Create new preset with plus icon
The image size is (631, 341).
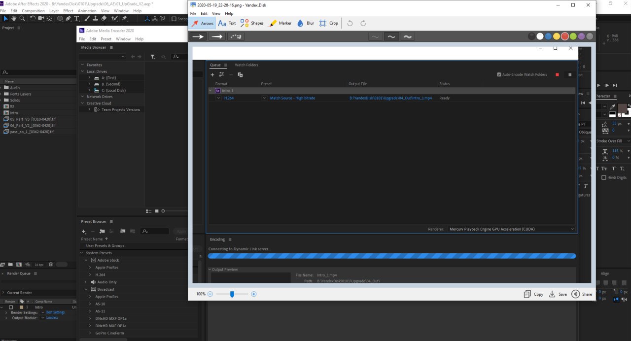click(84, 231)
